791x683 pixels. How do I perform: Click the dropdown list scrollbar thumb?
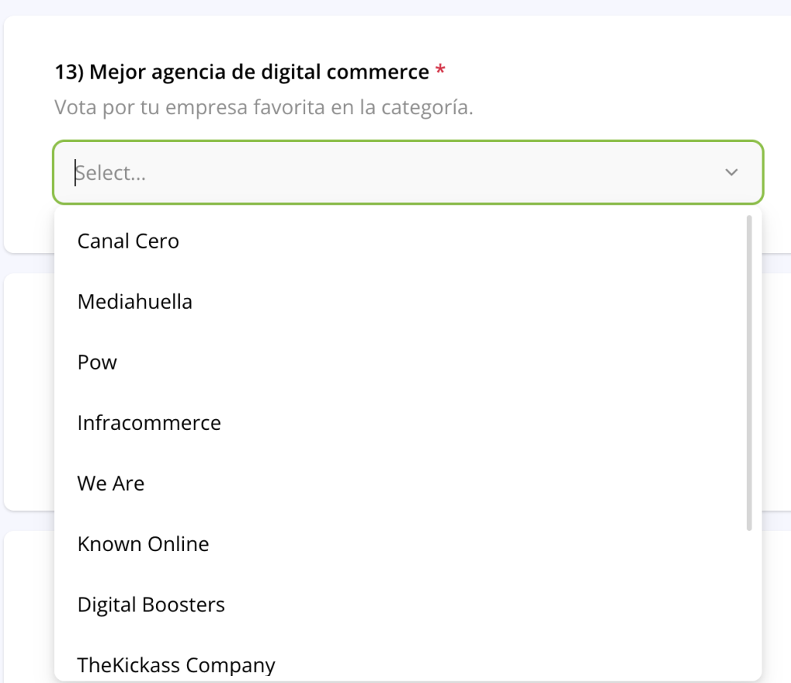coord(749,370)
